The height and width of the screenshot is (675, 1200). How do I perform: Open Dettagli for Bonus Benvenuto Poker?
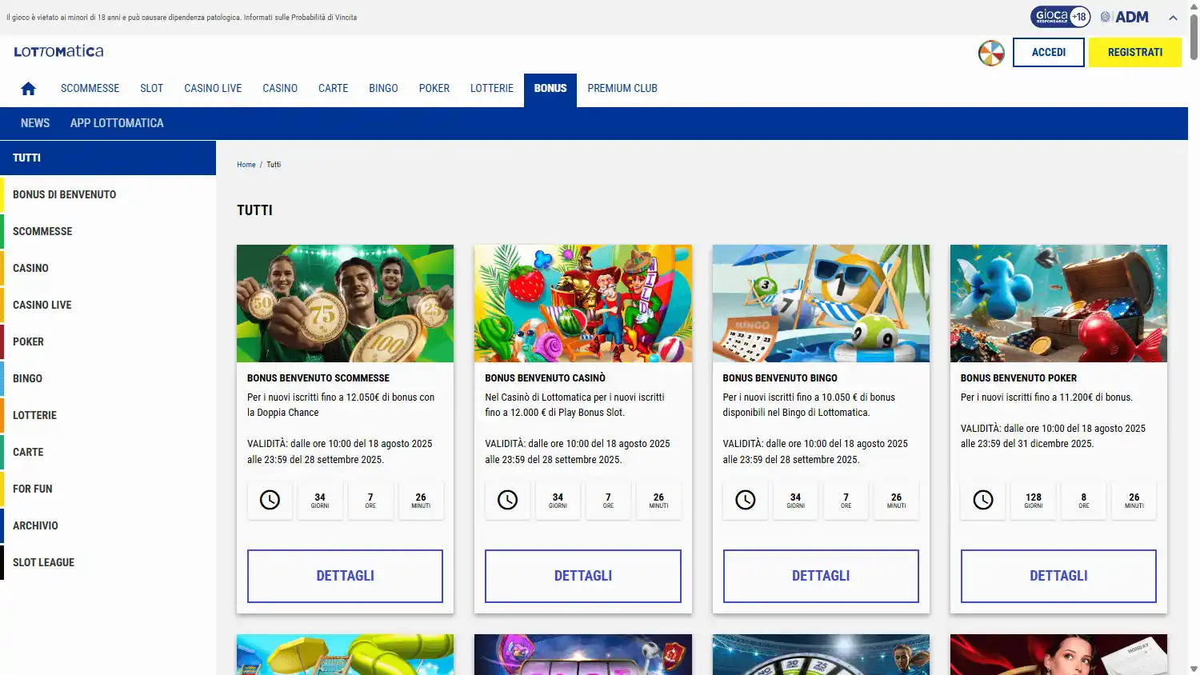coord(1058,576)
